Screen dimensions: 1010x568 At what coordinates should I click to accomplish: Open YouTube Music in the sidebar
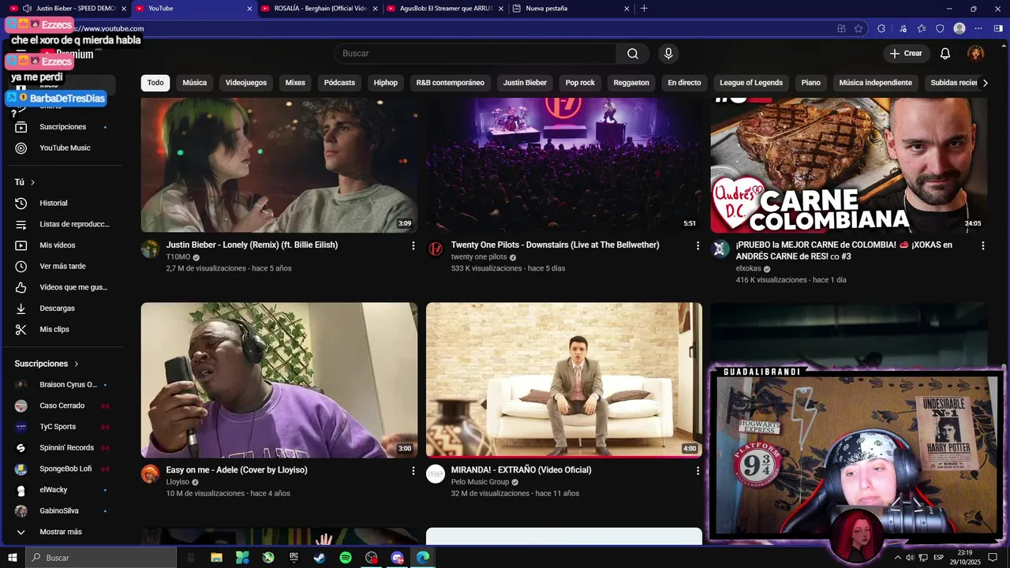(65, 148)
